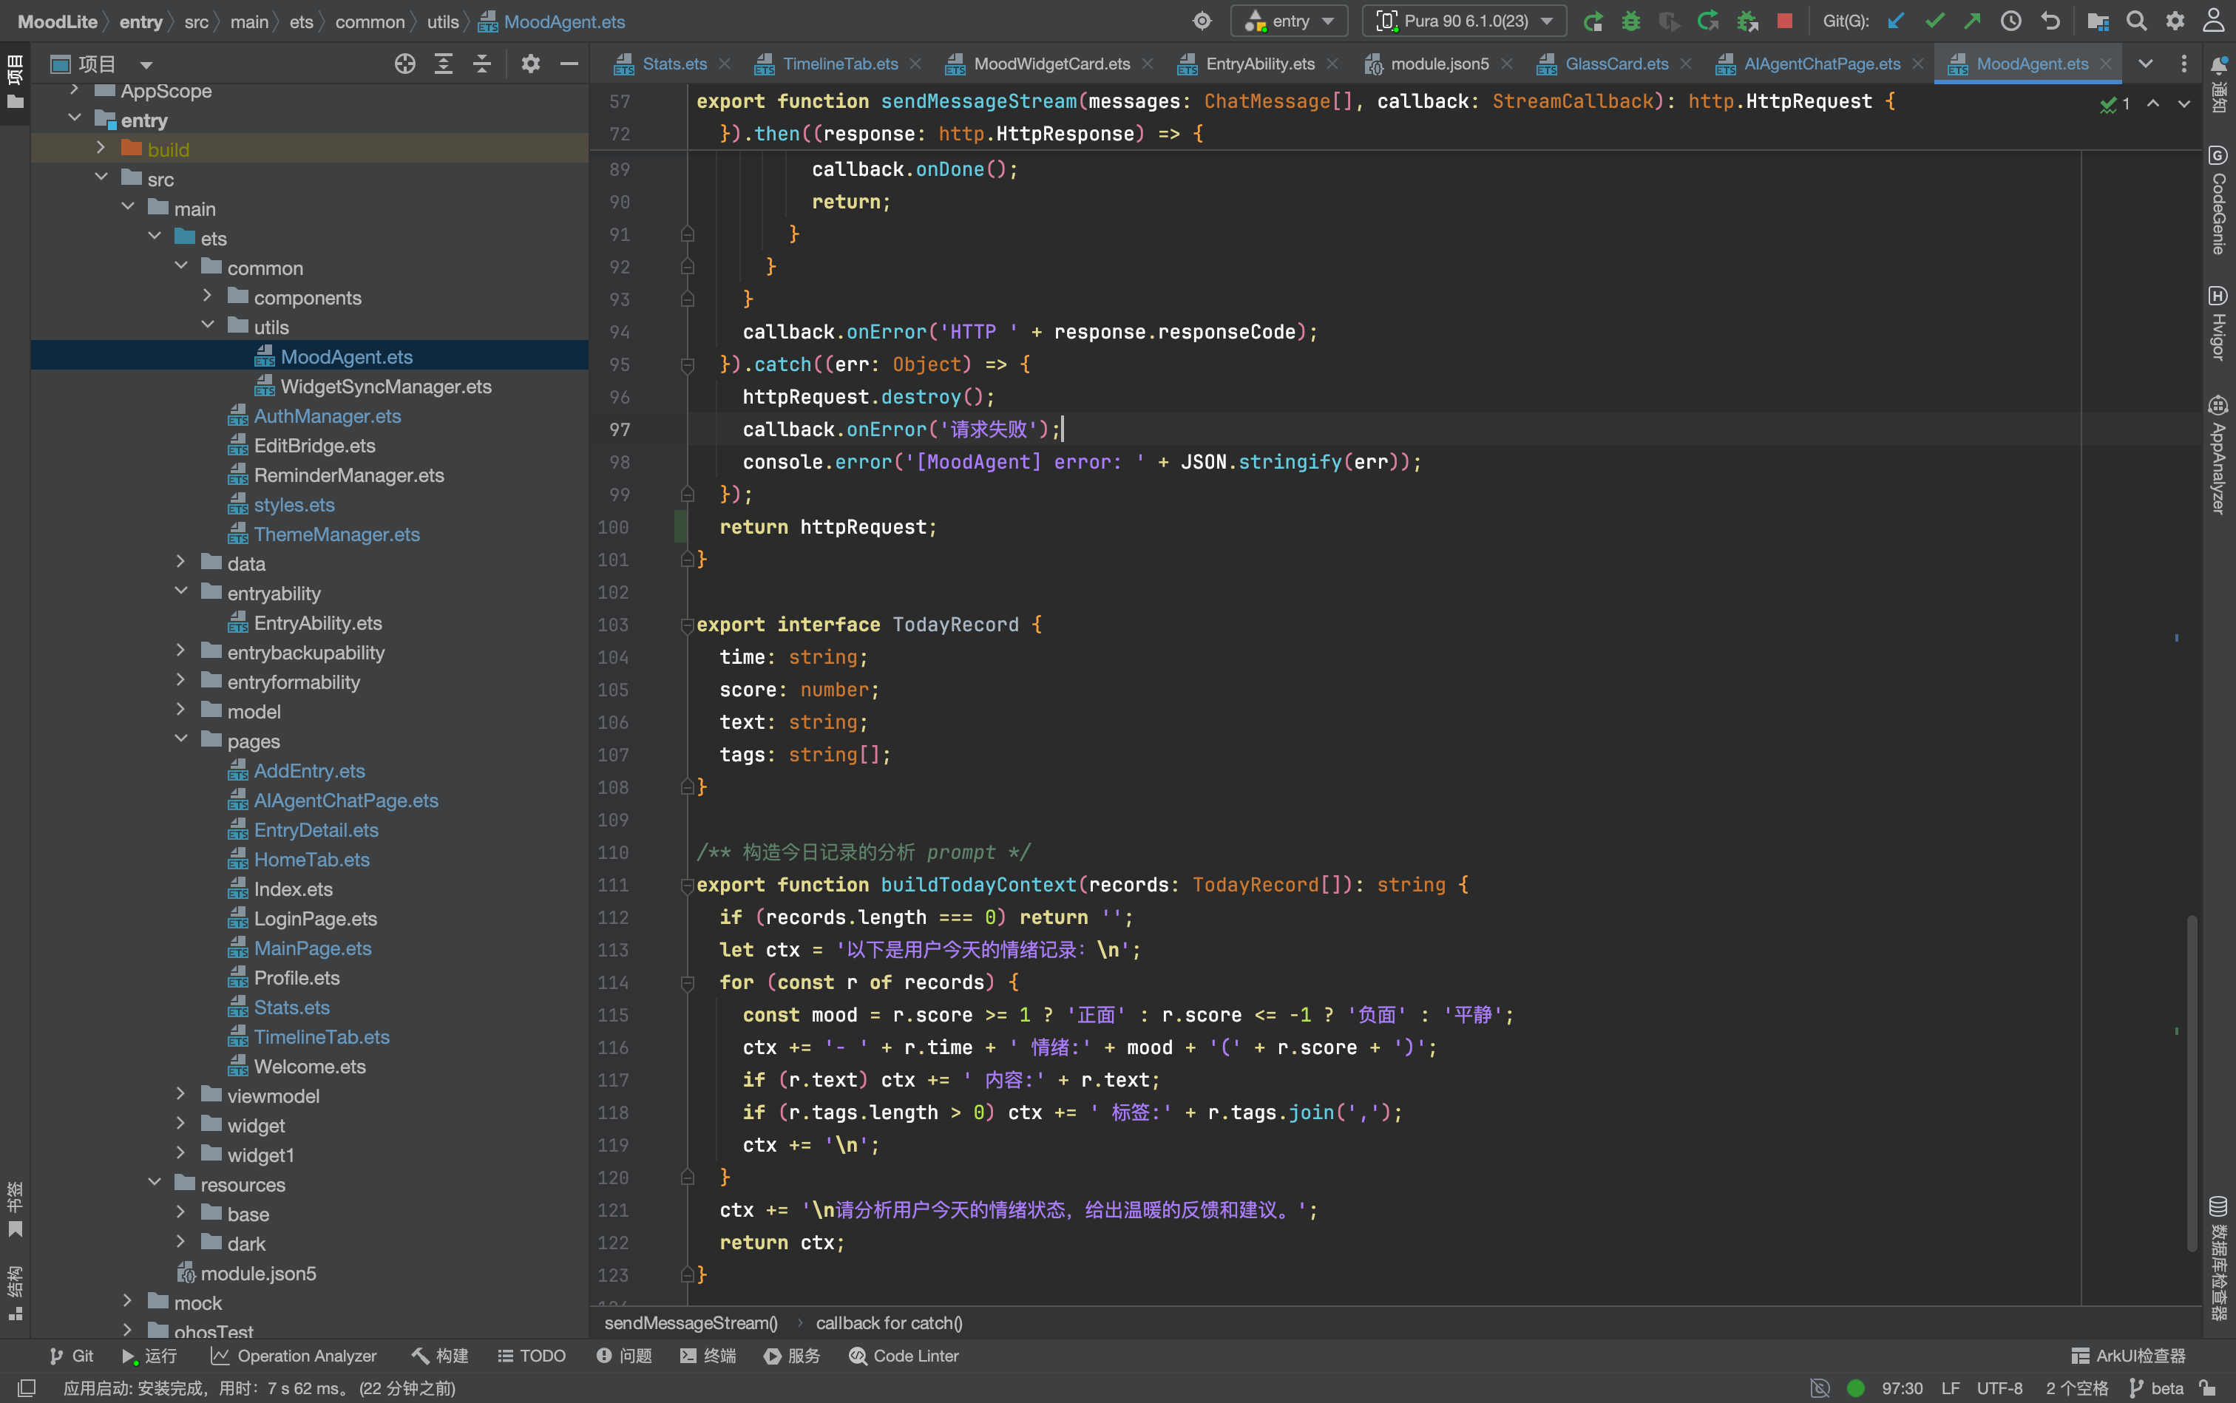2236x1403 pixels.
Task: Open CodeGenie side panel
Action: pos(2218,199)
